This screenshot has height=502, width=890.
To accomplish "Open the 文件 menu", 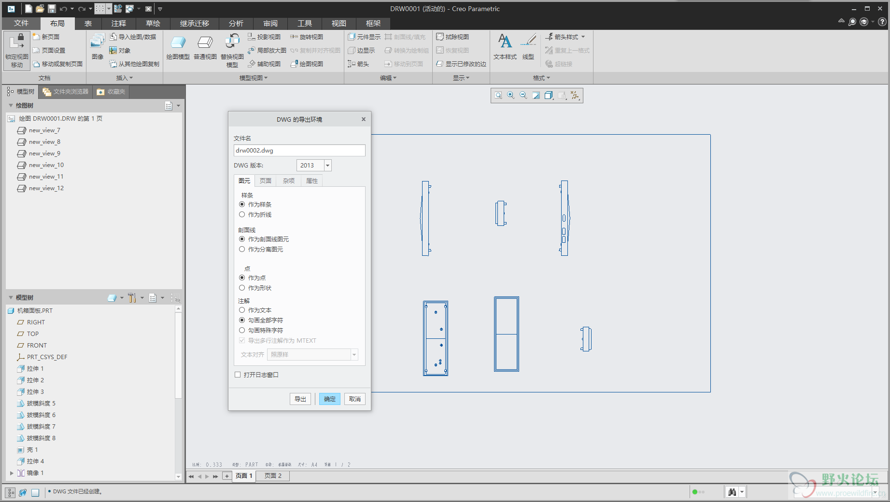I will pyautogui.click(x=21, y=23).
